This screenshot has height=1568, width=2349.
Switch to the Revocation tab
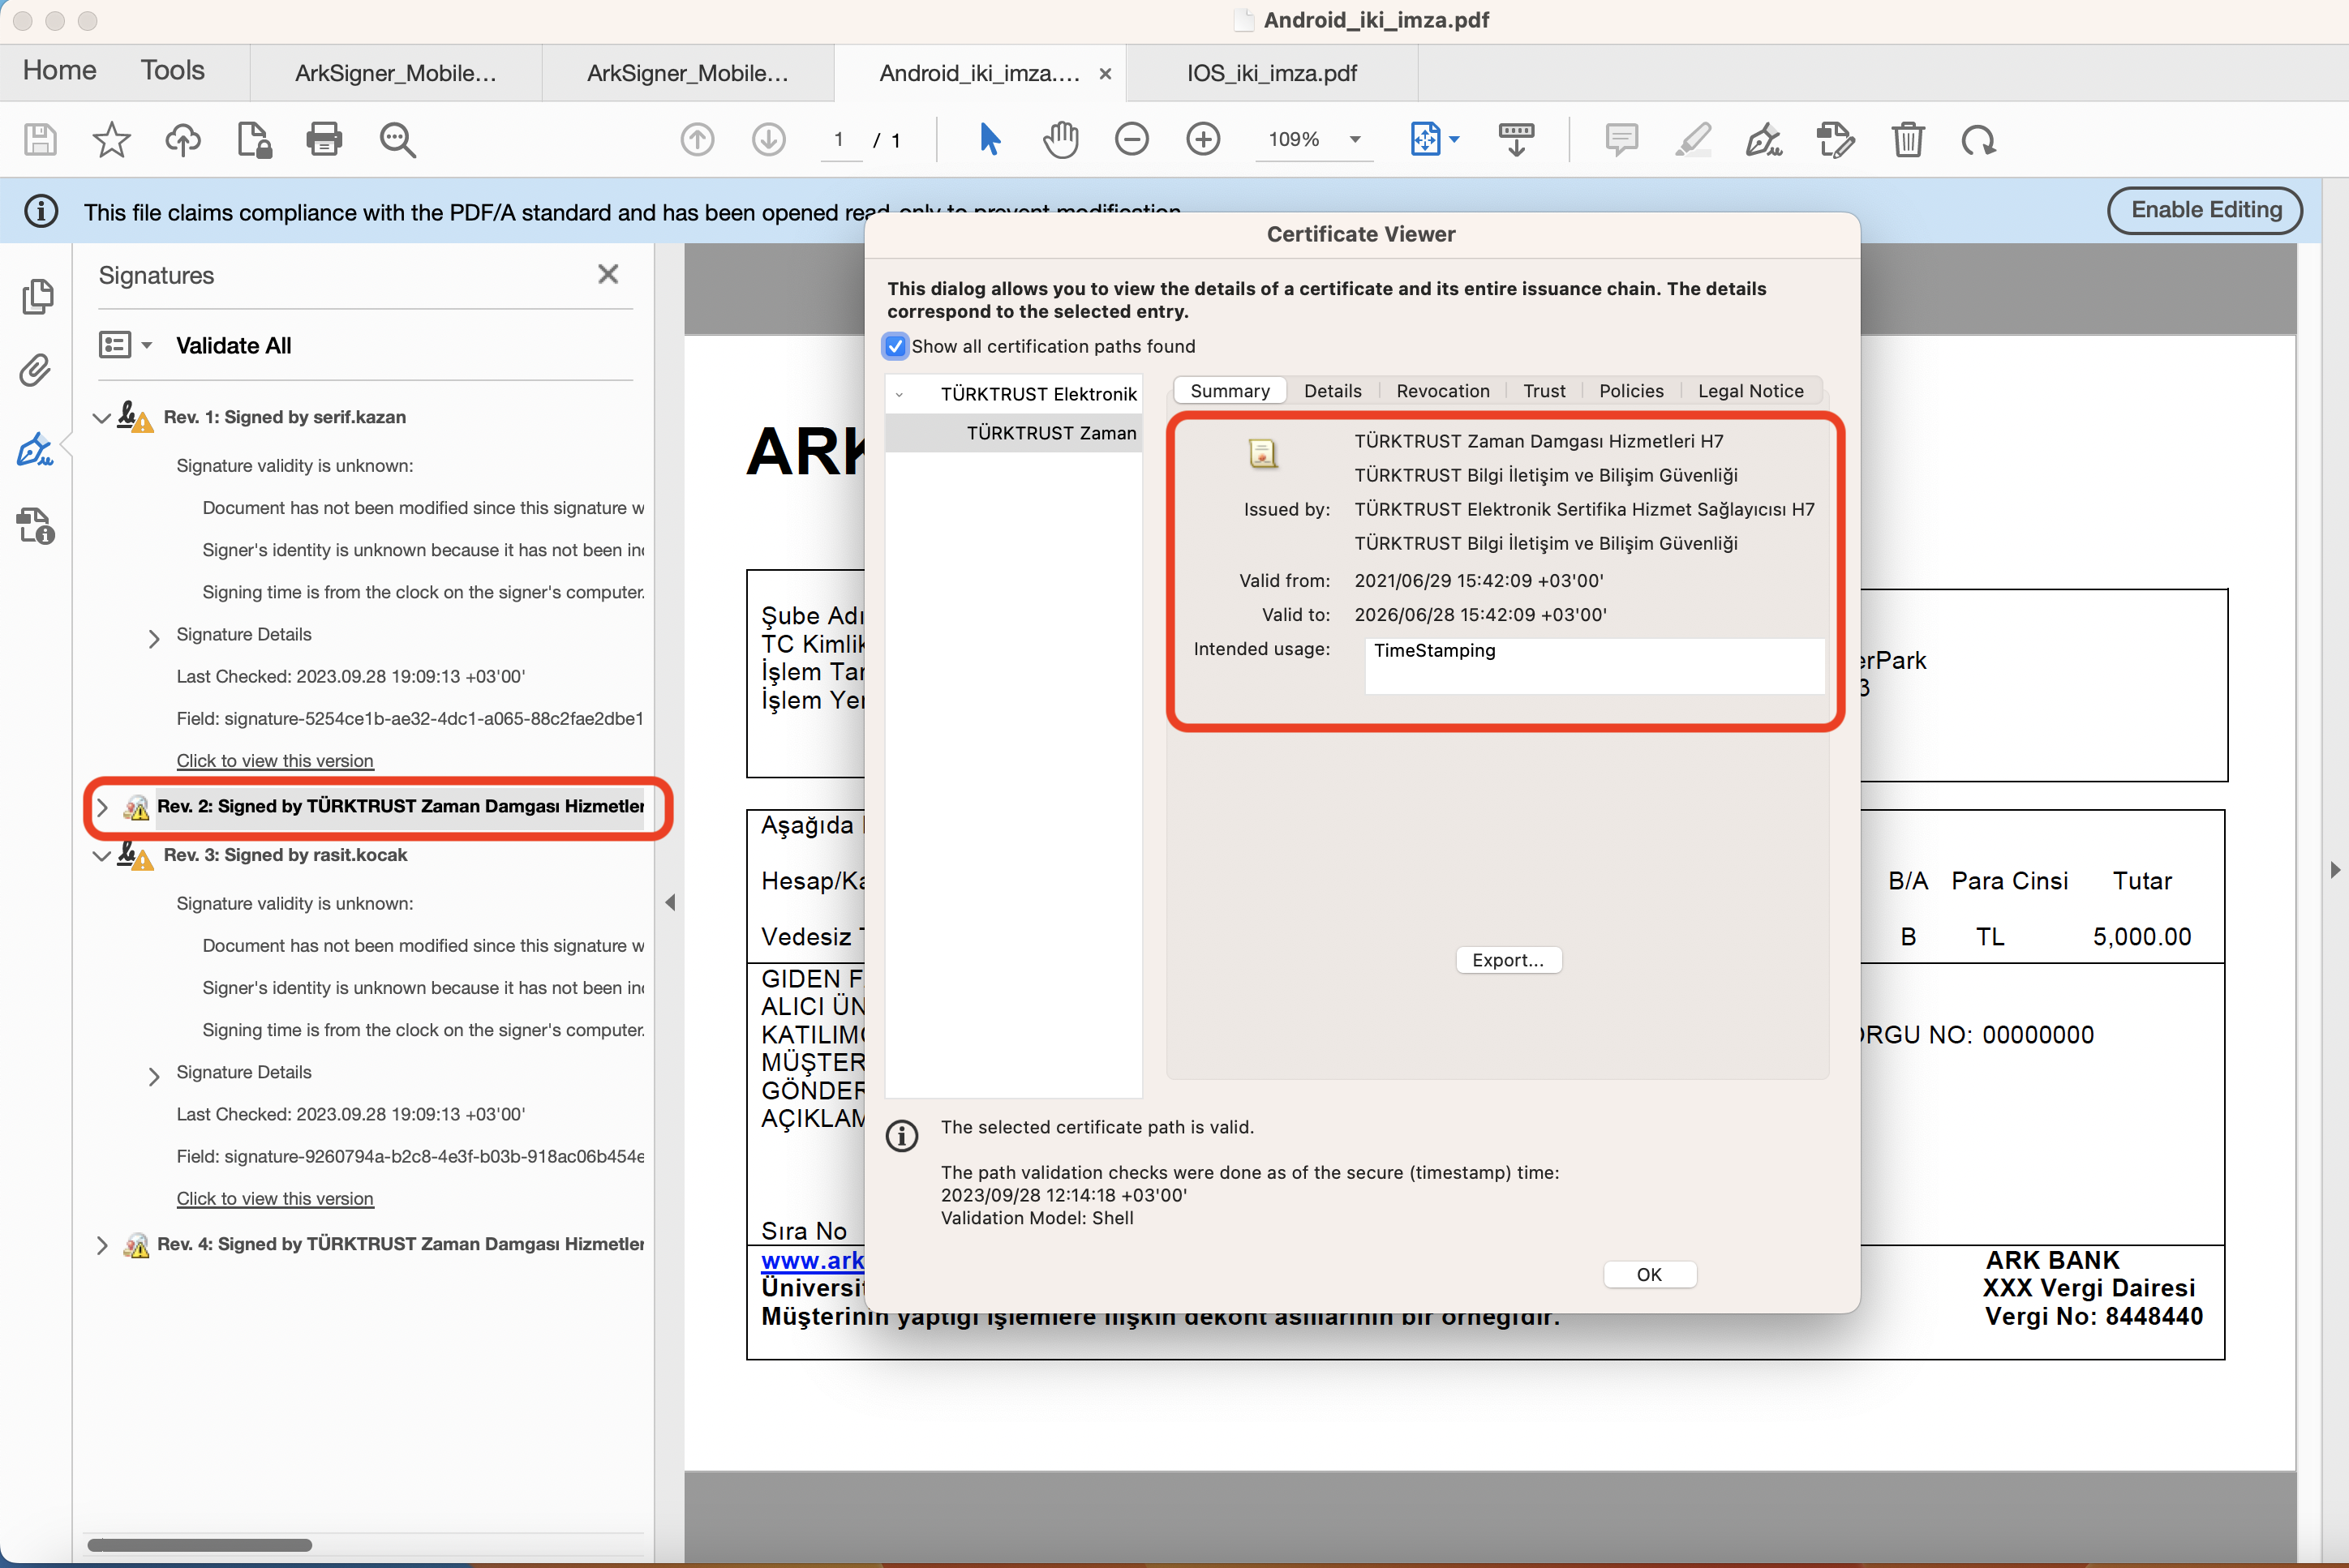pos(1443,391)
